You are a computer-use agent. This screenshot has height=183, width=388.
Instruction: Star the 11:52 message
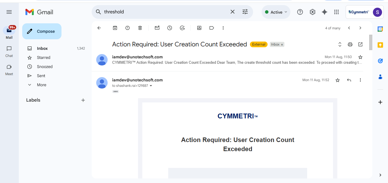coord(338,80)
